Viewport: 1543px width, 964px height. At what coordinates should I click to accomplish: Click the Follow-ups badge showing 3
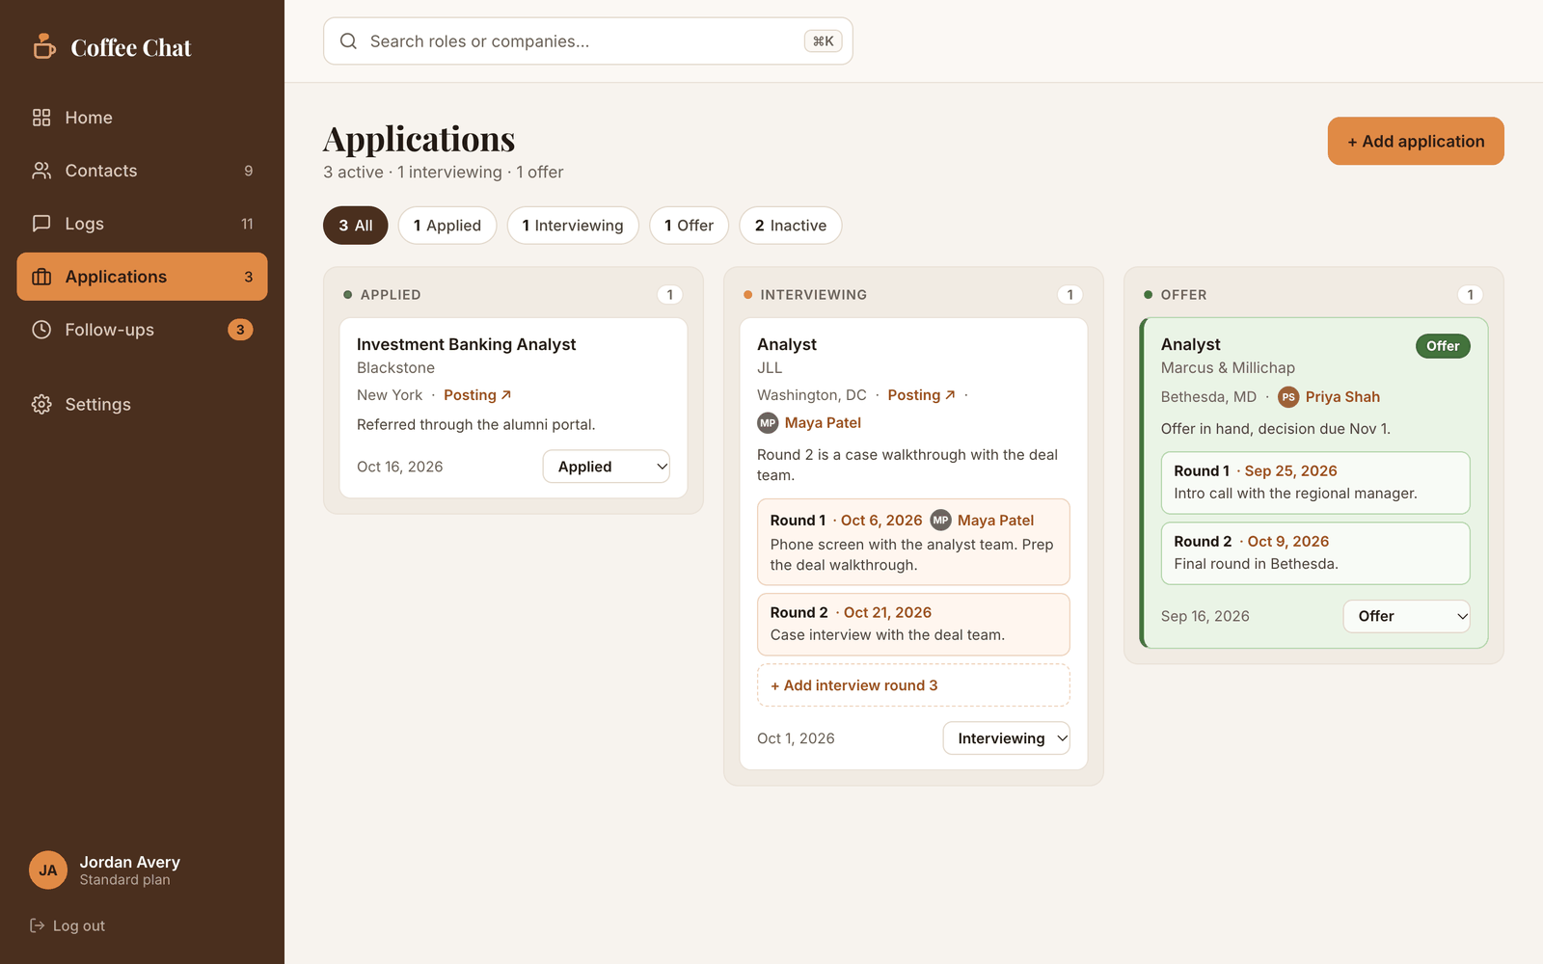click(x=240, y=330)
